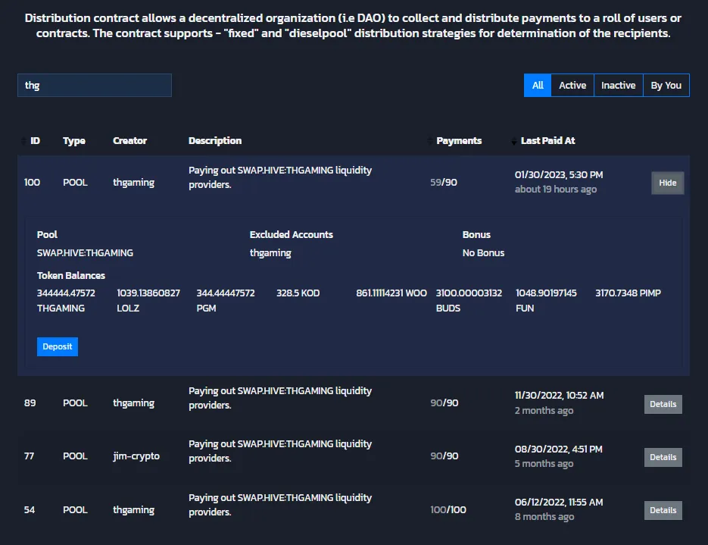Screen dimensions: 708x545
Task: Click token balance 328.5 KOD
Action: tap(298, 293)
